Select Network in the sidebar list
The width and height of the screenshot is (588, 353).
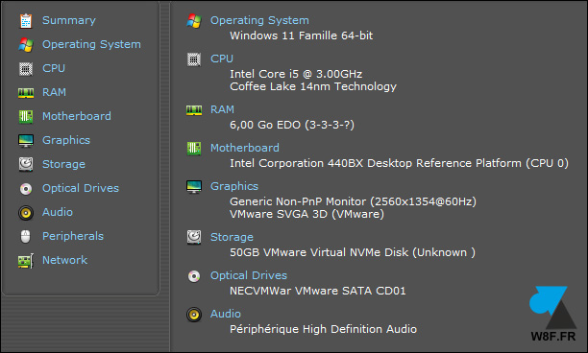pyautogui.click(x=65, y=260)
